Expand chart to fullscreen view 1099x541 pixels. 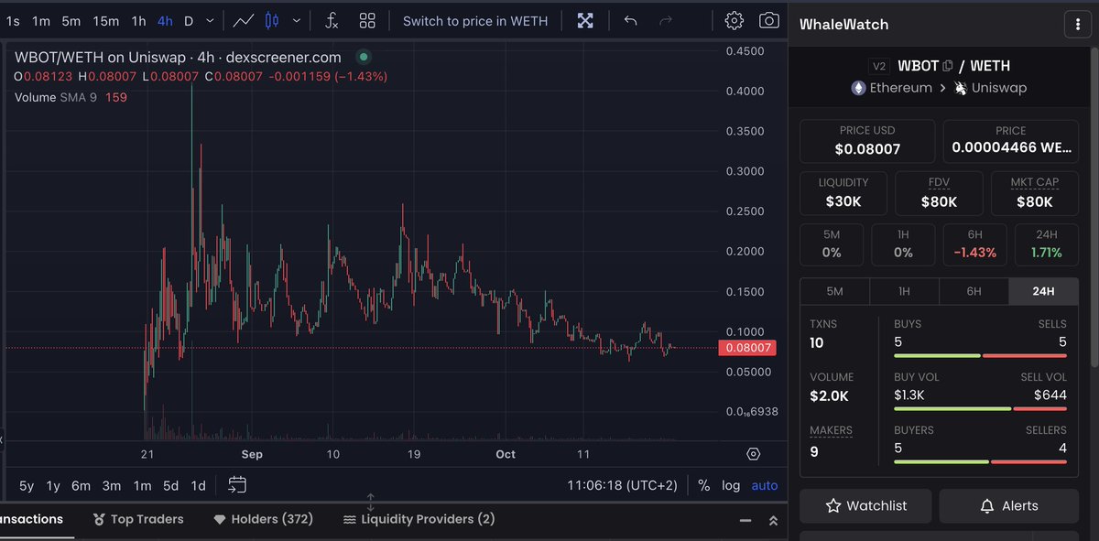click(x=585, y=20)
